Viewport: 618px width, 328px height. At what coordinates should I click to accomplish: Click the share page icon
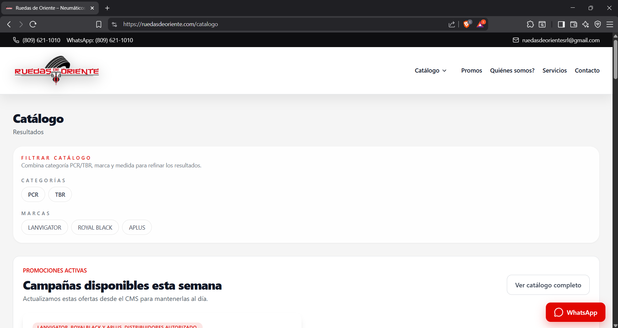452,24
